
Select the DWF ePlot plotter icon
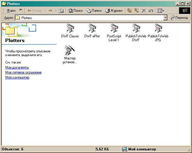tap(92, 31)
